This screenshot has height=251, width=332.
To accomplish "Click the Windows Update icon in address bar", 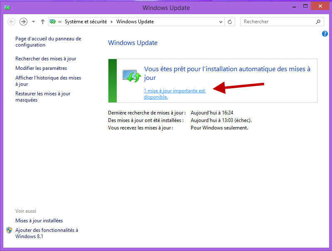I will coord(53,22).
